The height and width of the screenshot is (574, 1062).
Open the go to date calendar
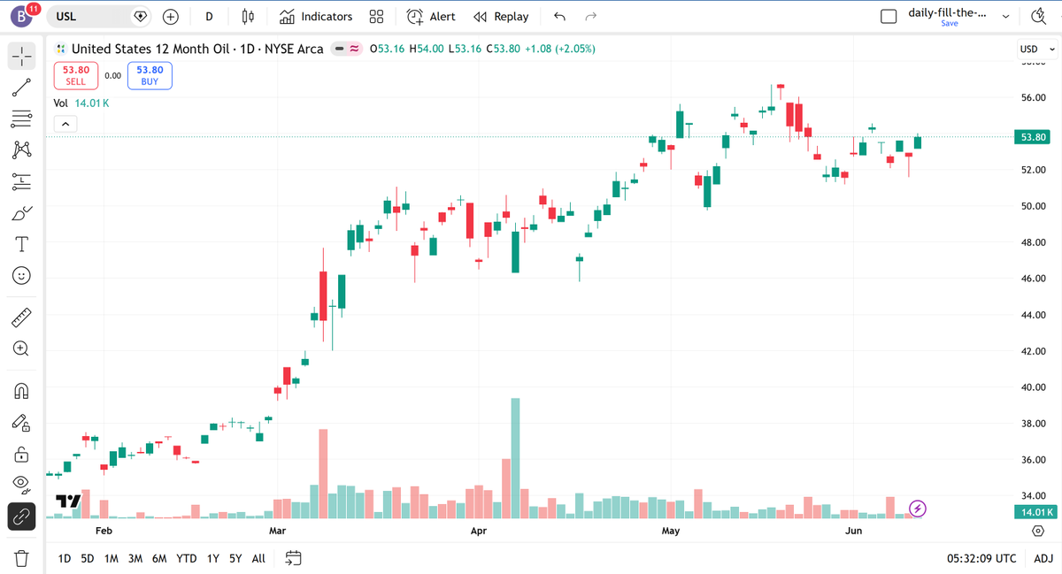[x=295, y=558]
